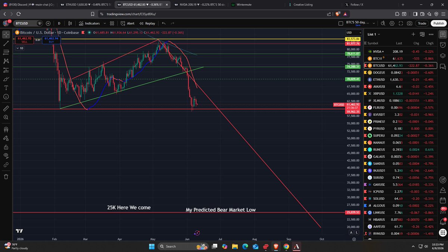Screen dimensions: 448x252
Task: Open the layout setup square icon
Action: 340,23
